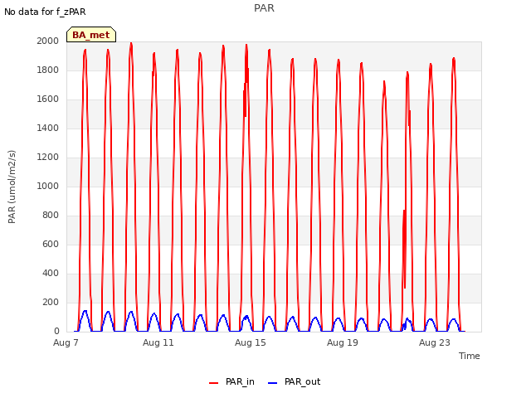Click the 0 y-axis tick label
This screenshot has height=398, width=531.
56,332
